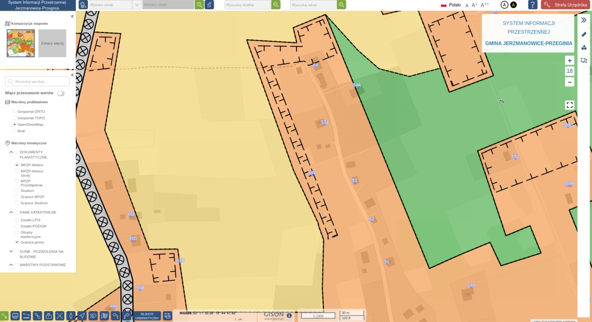Enable MPZP-Wektor Strefy layer

(17, 171)
